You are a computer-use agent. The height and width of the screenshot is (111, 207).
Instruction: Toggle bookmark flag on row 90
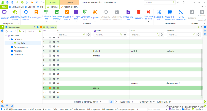point(50,92)
